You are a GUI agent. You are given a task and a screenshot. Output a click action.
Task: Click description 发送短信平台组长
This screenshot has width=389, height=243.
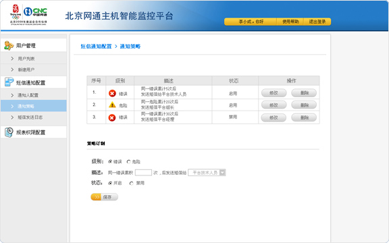[x=158, y=107]
